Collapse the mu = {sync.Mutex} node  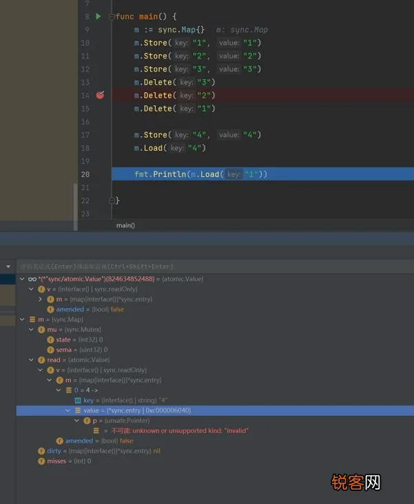point(31,330)
